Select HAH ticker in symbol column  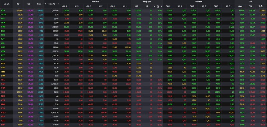point(3,84)
